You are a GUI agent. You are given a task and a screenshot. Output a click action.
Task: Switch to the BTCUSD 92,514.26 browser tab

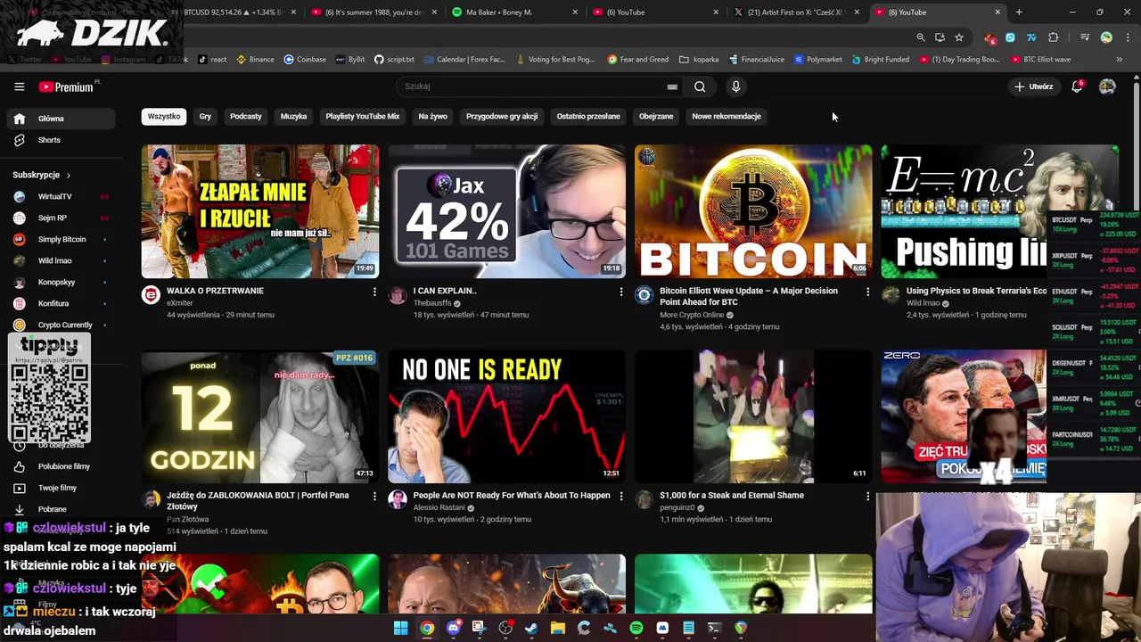[x=232, y=12]
